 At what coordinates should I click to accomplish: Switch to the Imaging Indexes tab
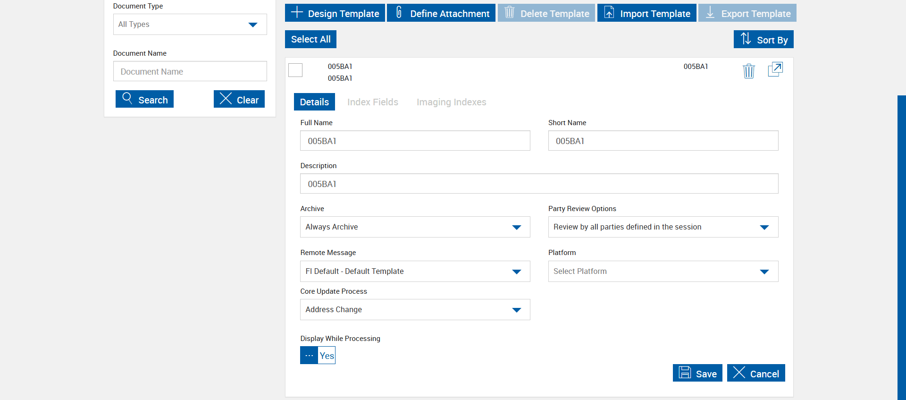tap(451, 102)
